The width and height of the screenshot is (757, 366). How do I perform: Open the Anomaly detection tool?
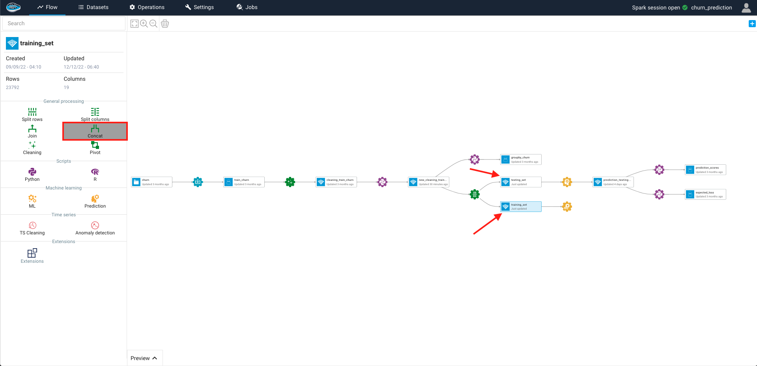95,228
